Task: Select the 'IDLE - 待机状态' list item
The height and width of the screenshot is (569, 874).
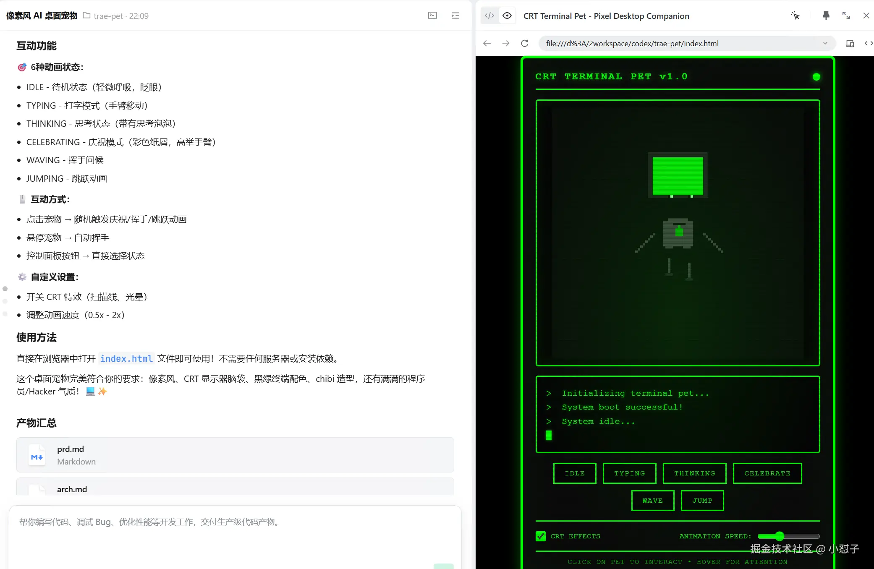Action: (x=94, y=87)
